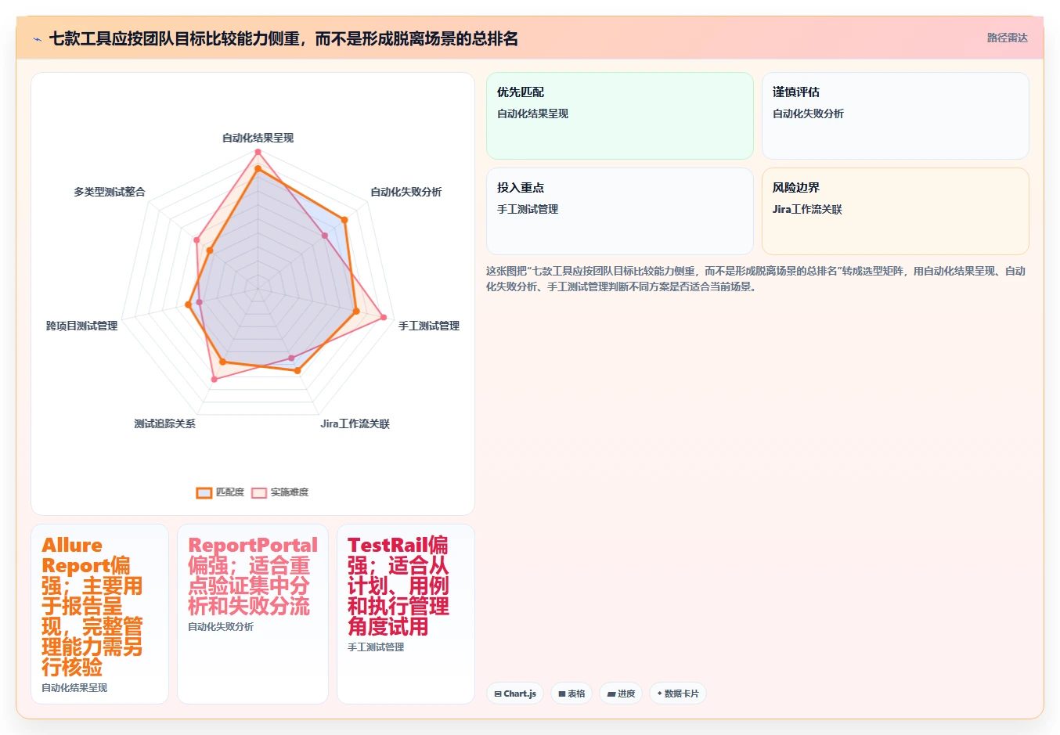Open the 谨慎评估 card
The image size is (1060, 735).
pos(896,116)
